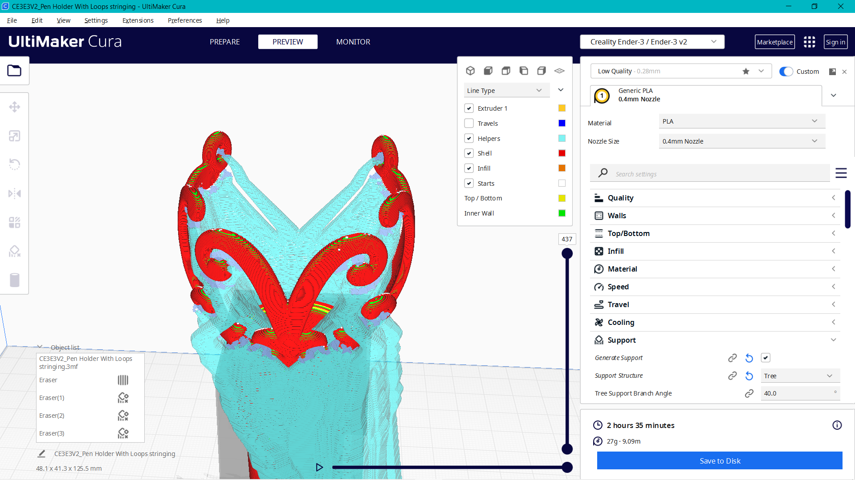Click the layer slider handle at 437
This screenshot has width=855, height=480.
tap(567, 252)
